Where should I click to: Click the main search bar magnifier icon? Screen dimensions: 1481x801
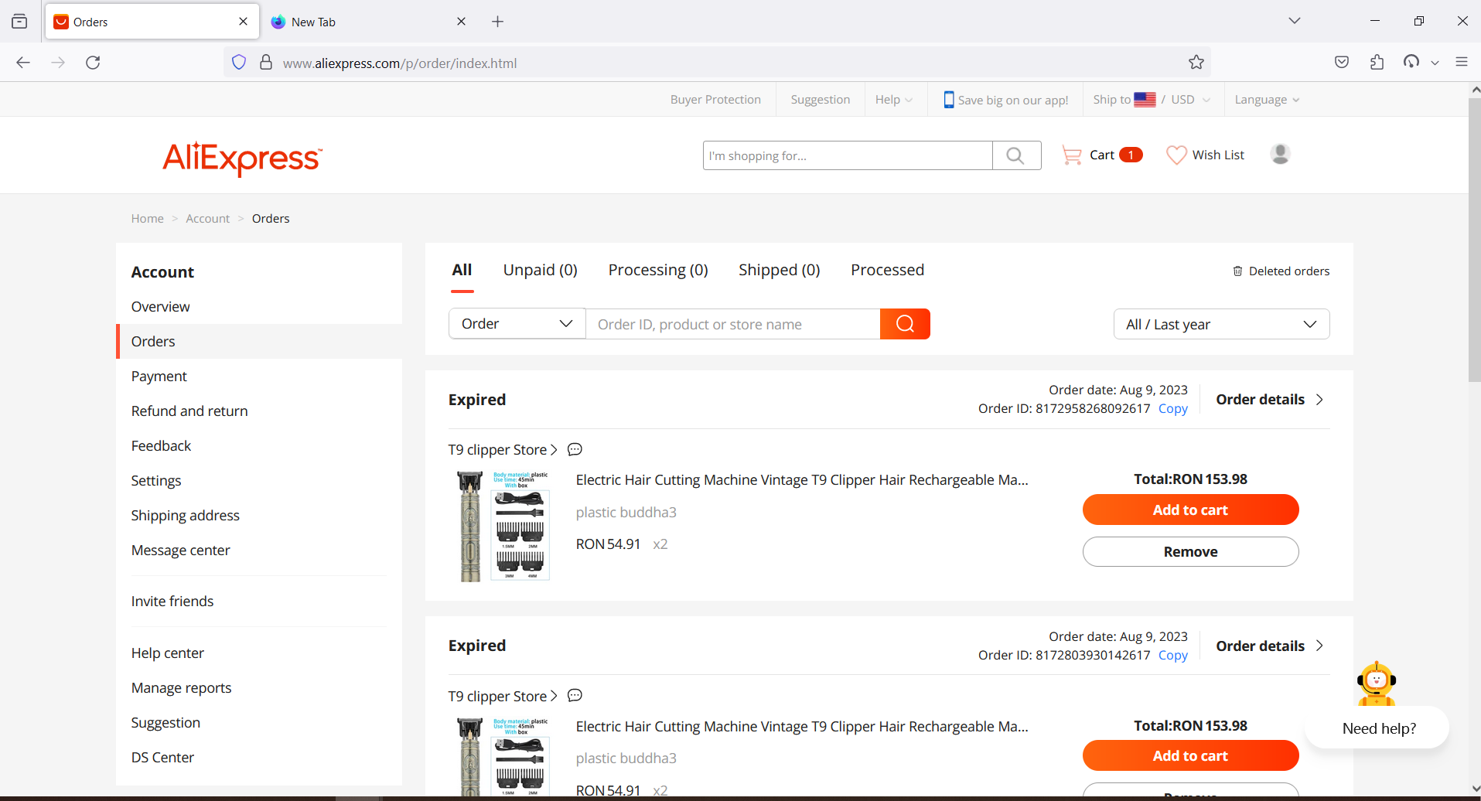[x=1016, y=155]
